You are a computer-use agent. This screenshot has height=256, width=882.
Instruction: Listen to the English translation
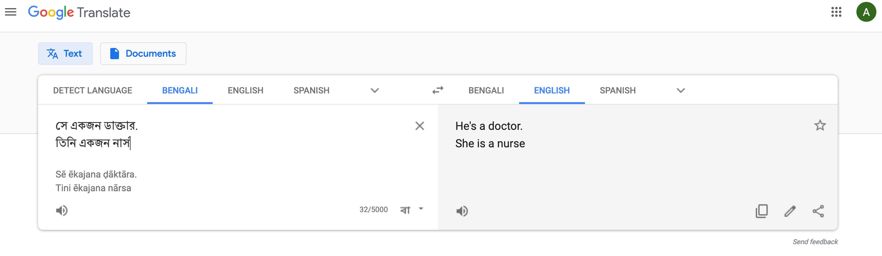tap(462, 211)
